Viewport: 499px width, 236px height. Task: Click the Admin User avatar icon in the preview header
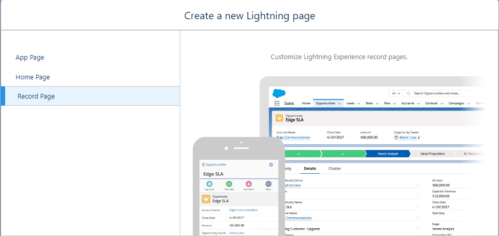(396, 137)
